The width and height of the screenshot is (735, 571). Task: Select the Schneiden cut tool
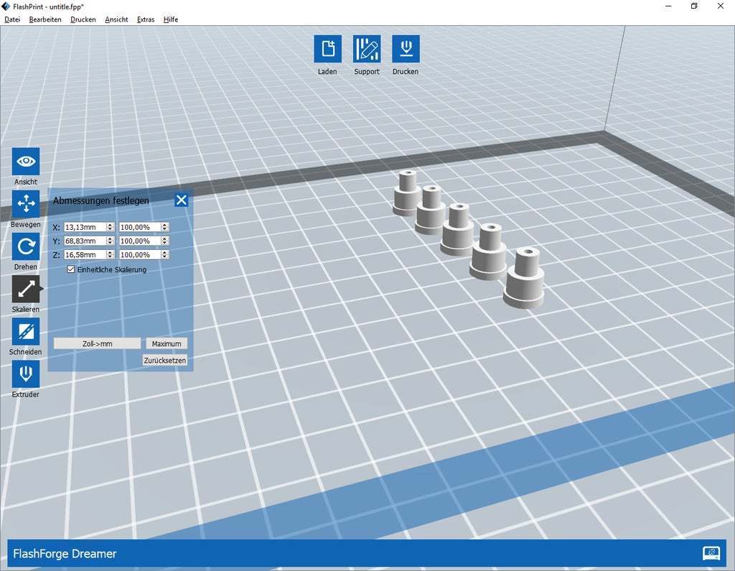(26, 332)
